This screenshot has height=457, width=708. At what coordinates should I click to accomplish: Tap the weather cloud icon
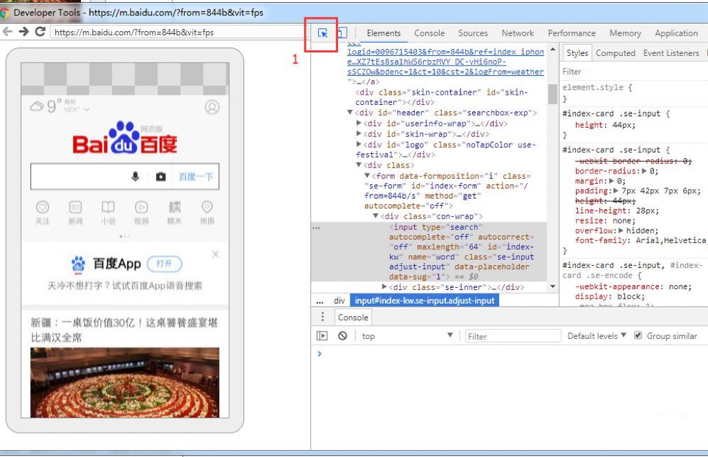tap(37, 107)
